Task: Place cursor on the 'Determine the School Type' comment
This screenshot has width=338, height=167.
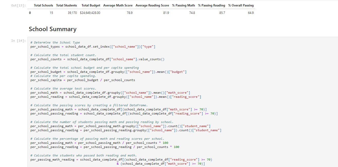Action: click(x=55, y=42)
